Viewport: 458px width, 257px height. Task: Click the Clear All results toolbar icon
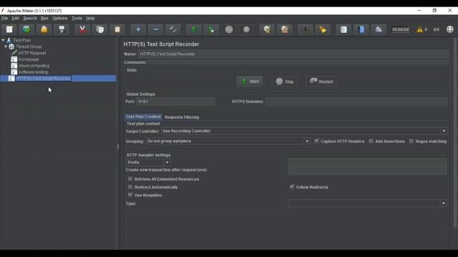(285, 29)
